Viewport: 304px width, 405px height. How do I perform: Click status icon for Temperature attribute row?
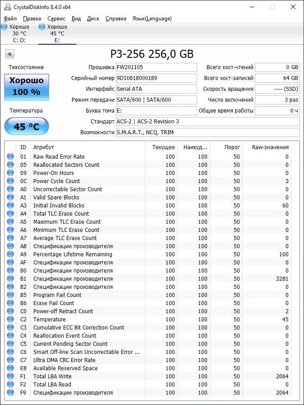[10, 319]
